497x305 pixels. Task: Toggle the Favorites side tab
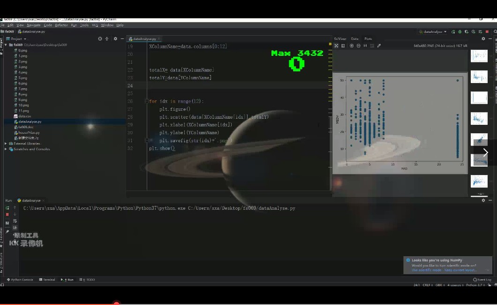point(1,238)
